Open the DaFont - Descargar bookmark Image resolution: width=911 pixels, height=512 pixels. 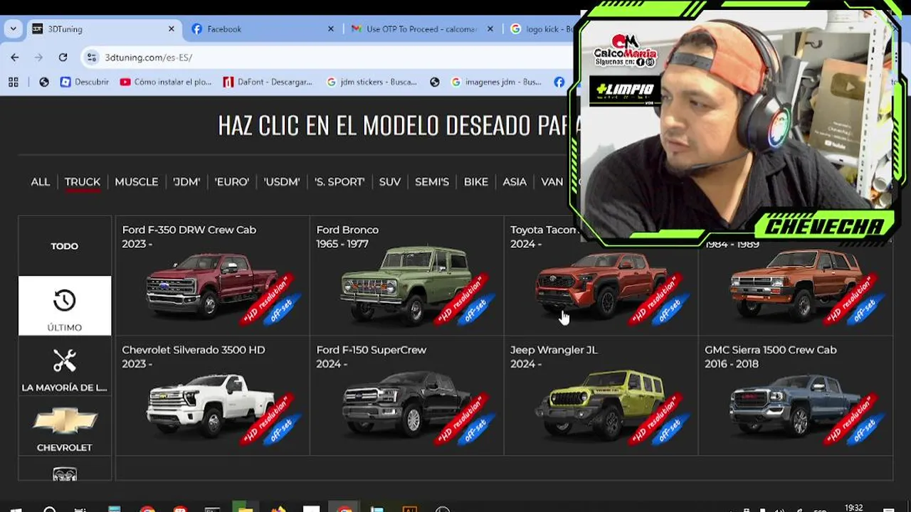(268, 82)
